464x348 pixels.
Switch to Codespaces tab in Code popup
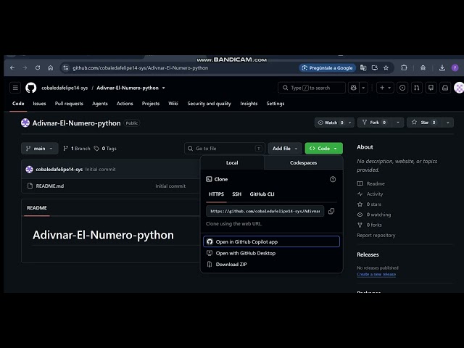[303, 162]
